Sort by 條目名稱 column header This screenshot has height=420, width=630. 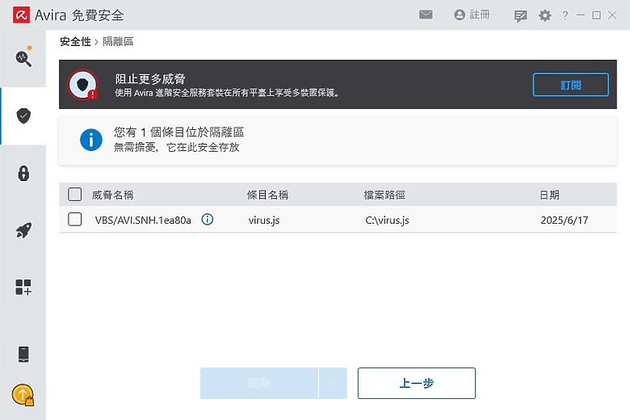[267, 195]
